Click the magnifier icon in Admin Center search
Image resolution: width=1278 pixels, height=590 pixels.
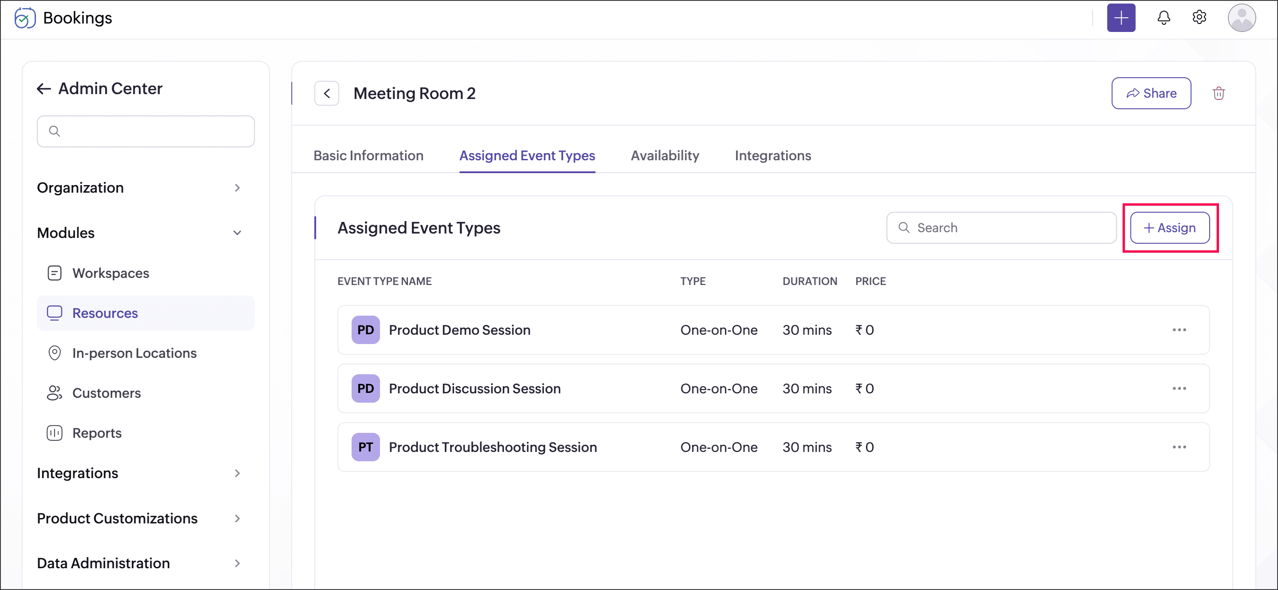tap(55, 131)
